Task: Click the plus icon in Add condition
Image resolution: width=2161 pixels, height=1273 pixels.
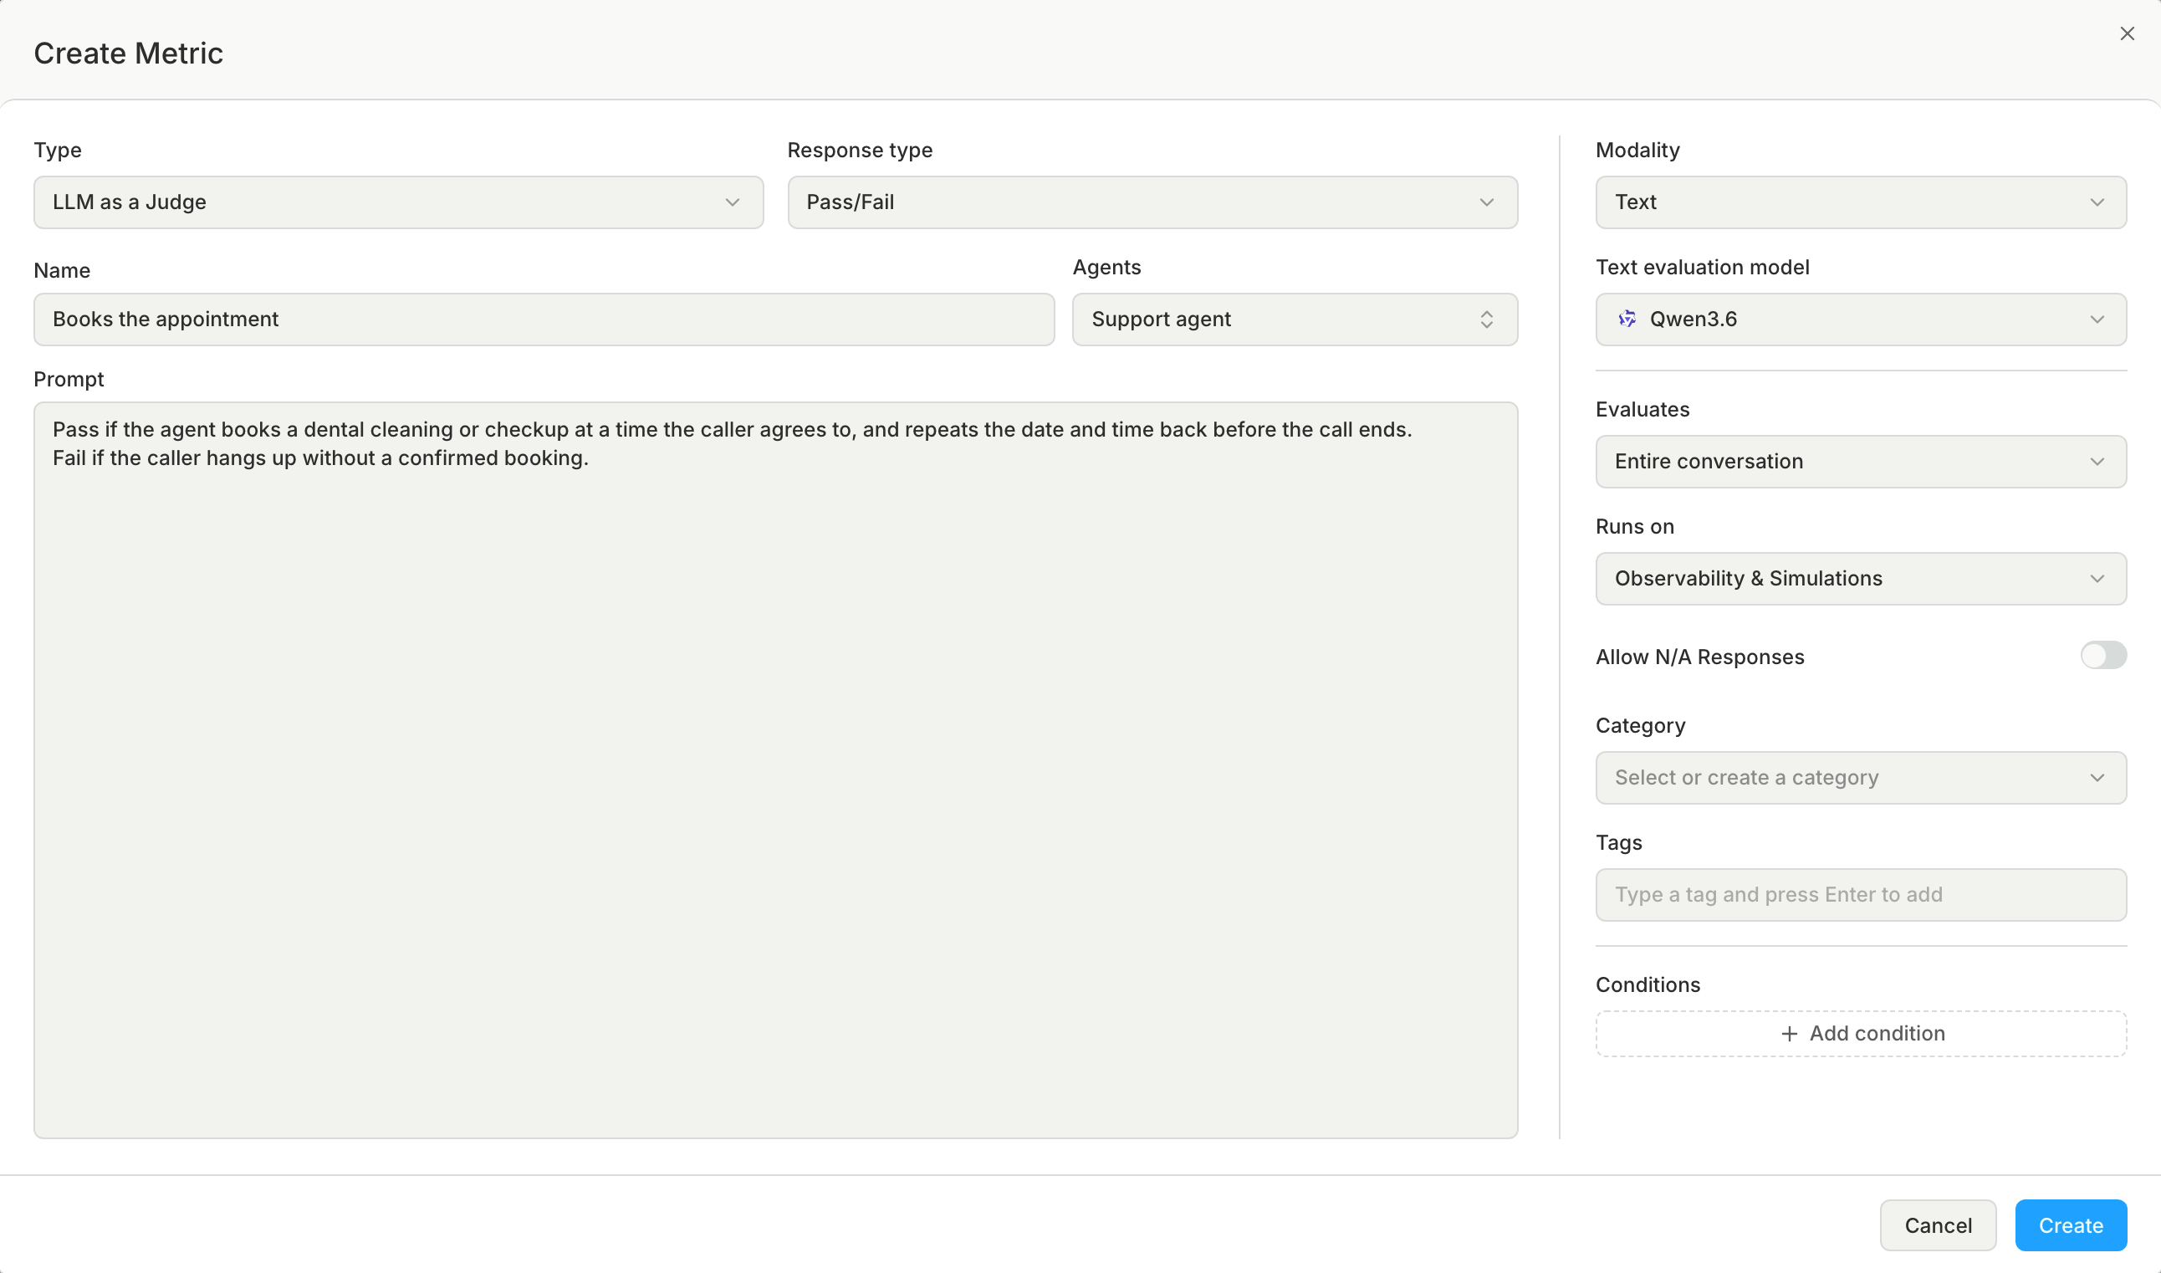Action: (x=1789, y=1034)
